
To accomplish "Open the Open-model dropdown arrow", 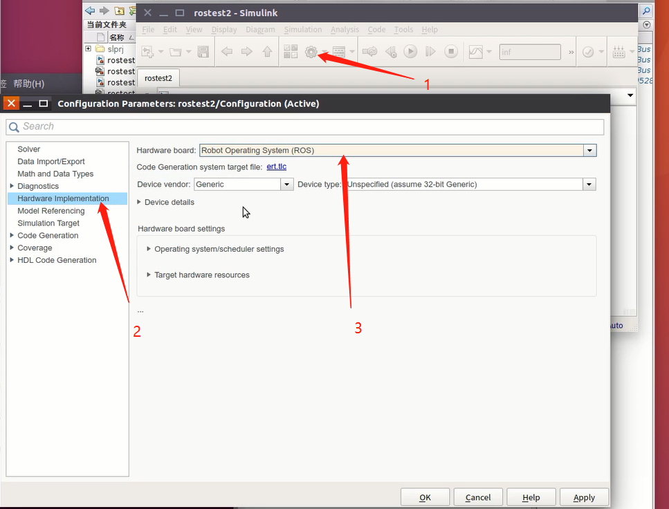I will pos(188,52).
